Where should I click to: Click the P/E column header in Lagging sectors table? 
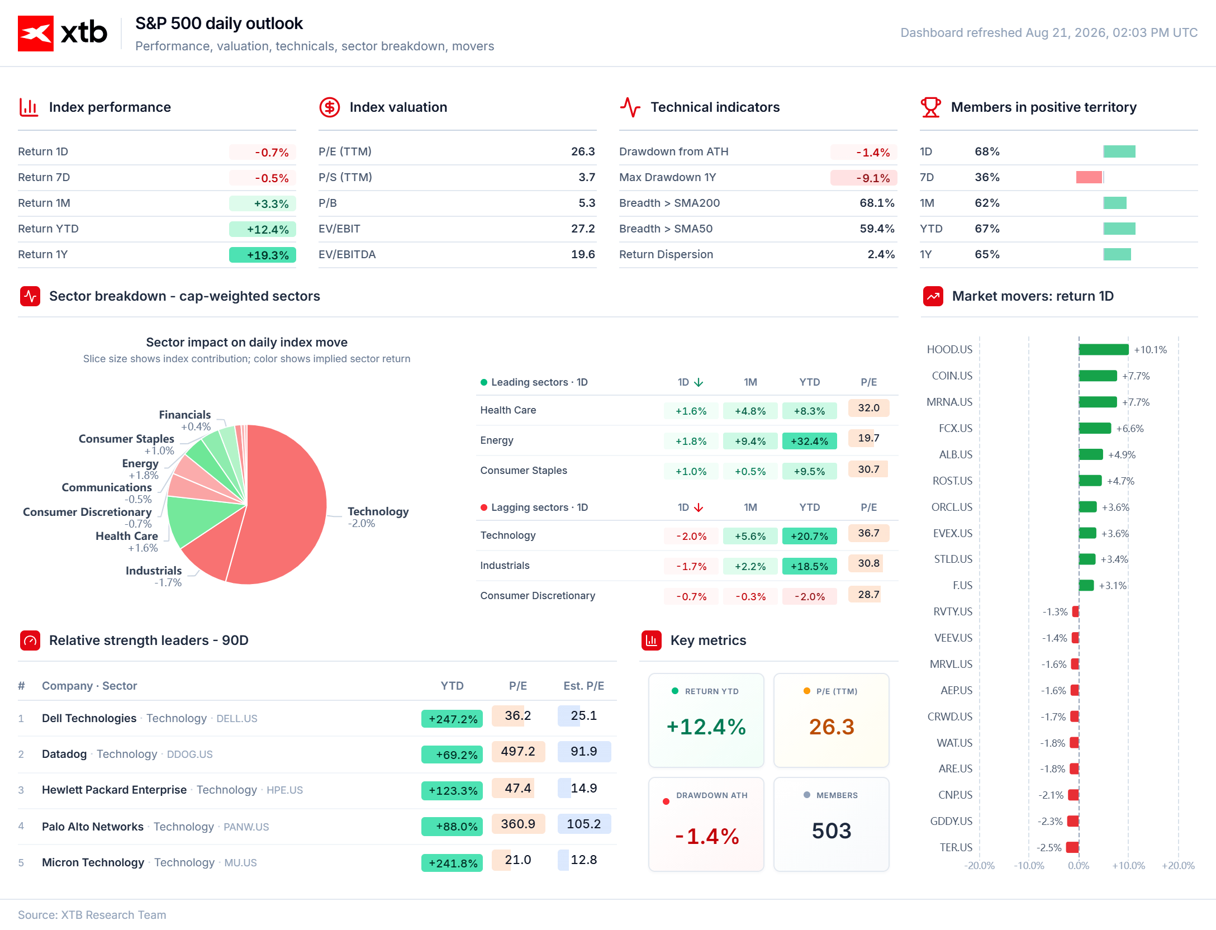point(869,507)
